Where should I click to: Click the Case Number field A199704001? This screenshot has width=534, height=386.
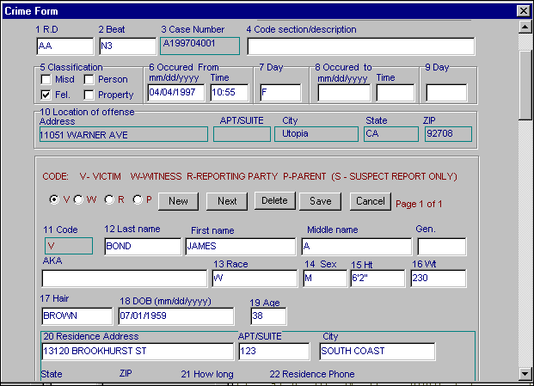[199, 46]
